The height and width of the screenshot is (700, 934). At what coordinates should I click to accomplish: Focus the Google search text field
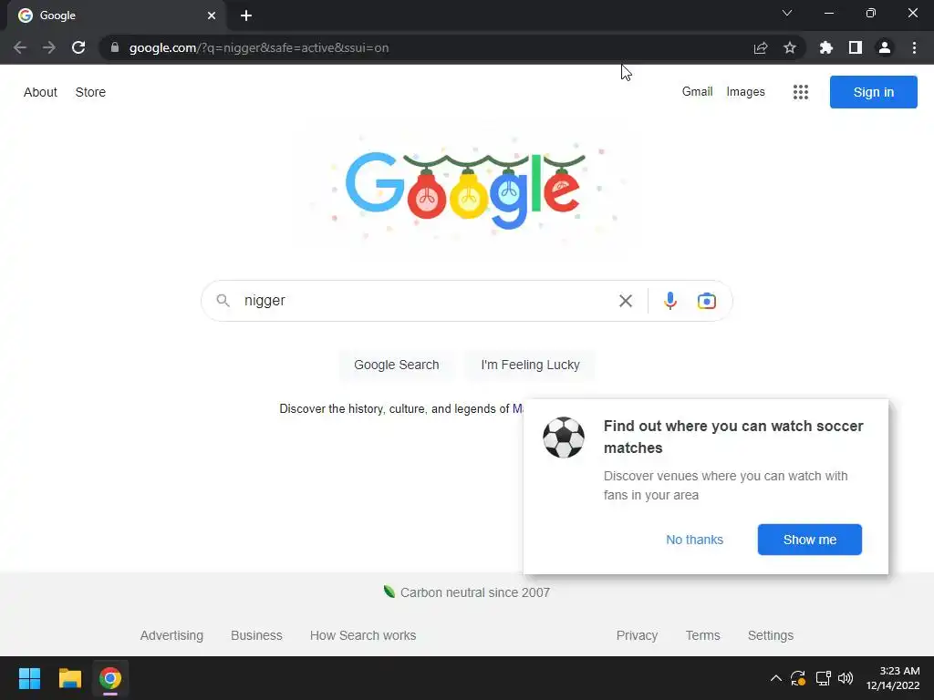point(423,301)
